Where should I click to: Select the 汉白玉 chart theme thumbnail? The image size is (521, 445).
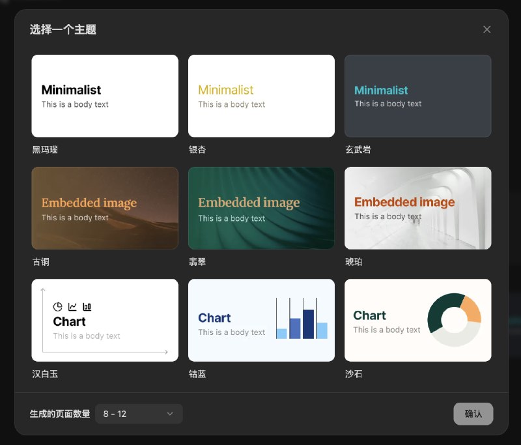coord(105,320)
